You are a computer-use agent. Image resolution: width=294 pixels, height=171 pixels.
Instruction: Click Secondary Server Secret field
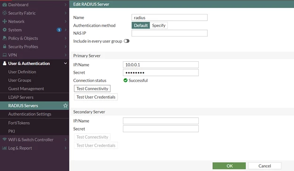(161, 129)
